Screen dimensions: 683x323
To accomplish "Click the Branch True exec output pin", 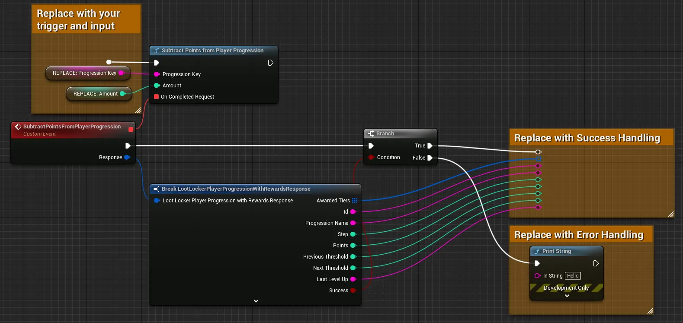I will coord(430,146).
